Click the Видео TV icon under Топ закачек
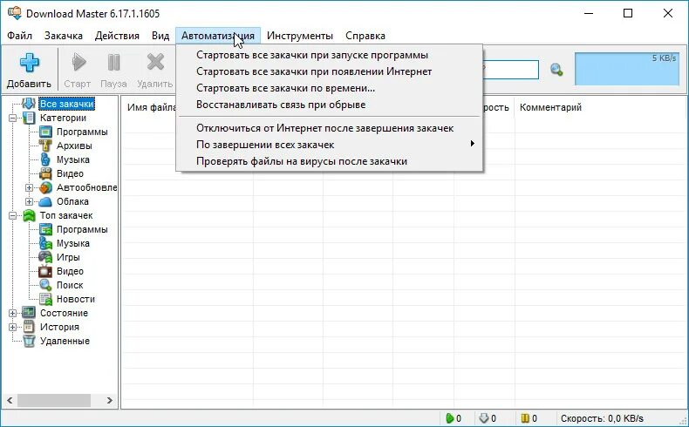 pyautogui.click(x=45, y=271)
